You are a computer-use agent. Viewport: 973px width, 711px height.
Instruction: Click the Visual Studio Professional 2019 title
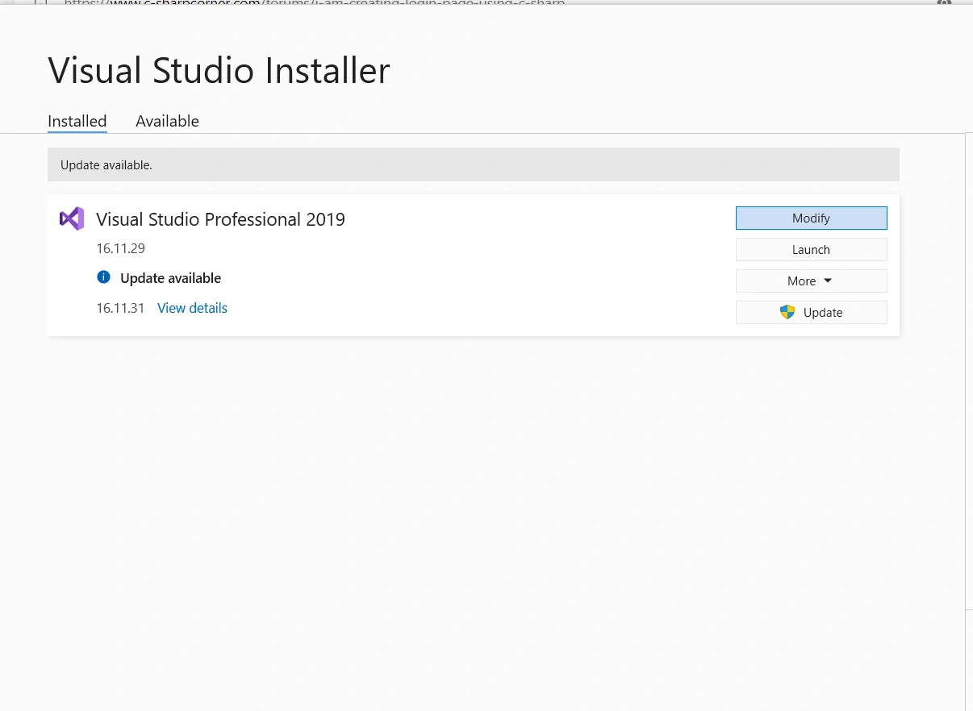point(220,219)
